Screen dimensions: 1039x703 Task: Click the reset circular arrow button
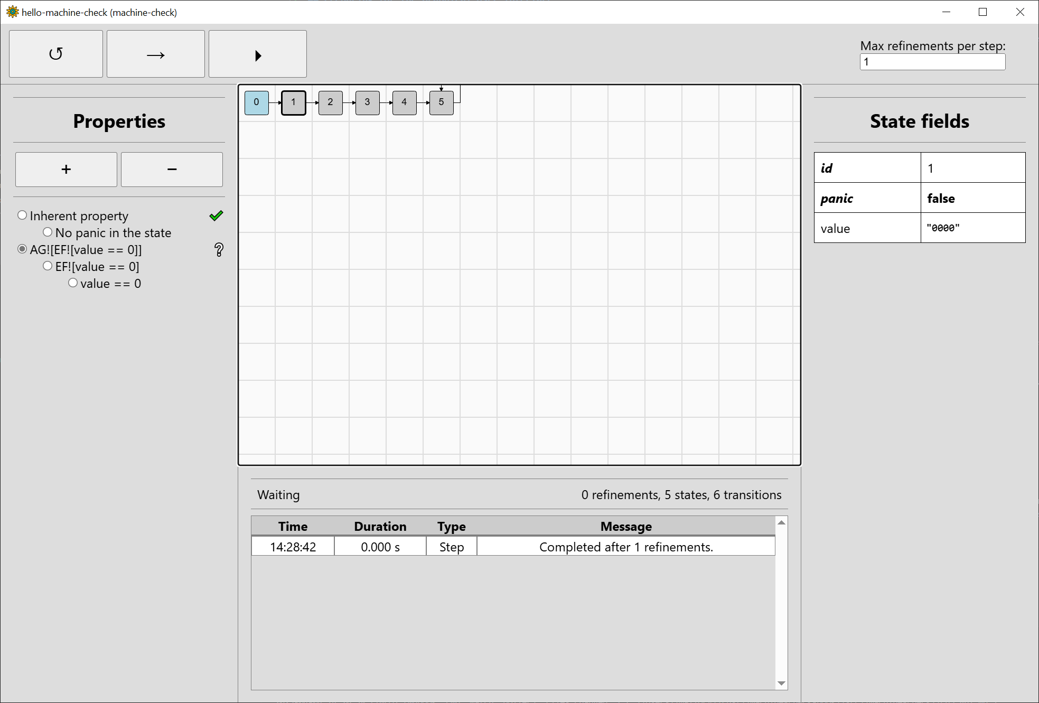(56, 54)
